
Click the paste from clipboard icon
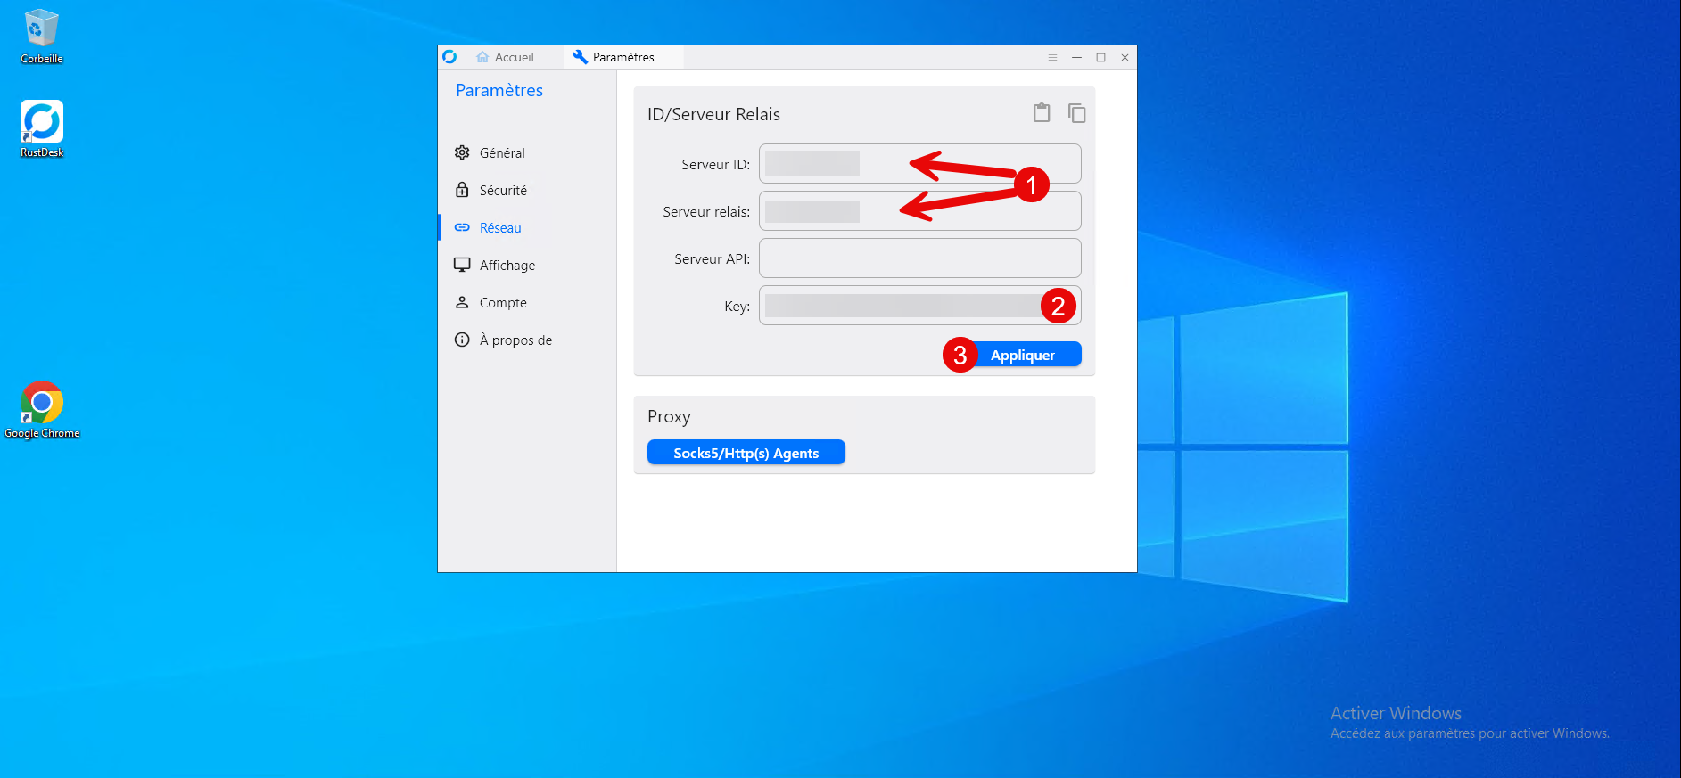(1041, 113)
